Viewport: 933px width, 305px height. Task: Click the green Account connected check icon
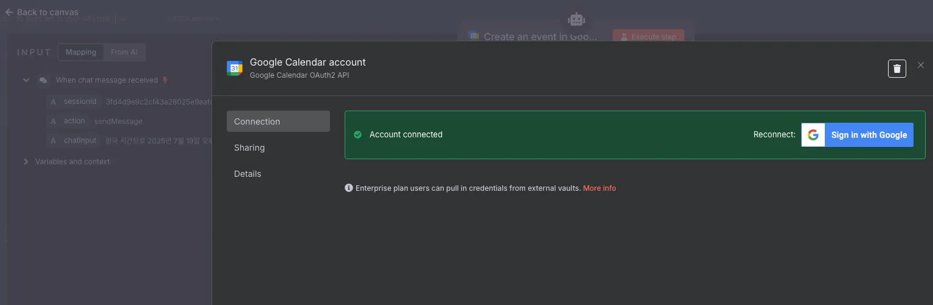(358, 135)
